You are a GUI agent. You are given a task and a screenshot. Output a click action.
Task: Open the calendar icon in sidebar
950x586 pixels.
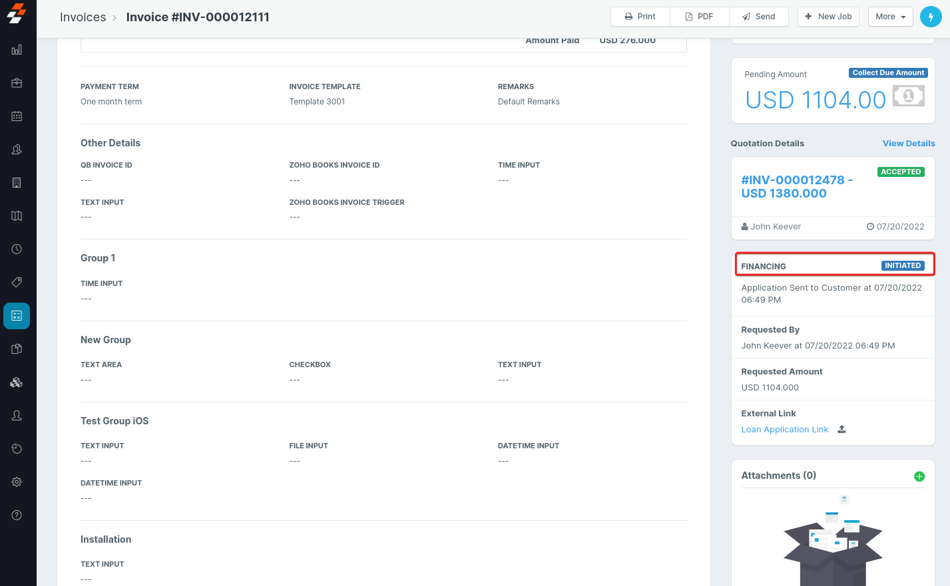pos(17,116)
